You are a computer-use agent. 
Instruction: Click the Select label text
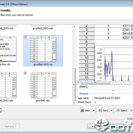tap(124, 110)
